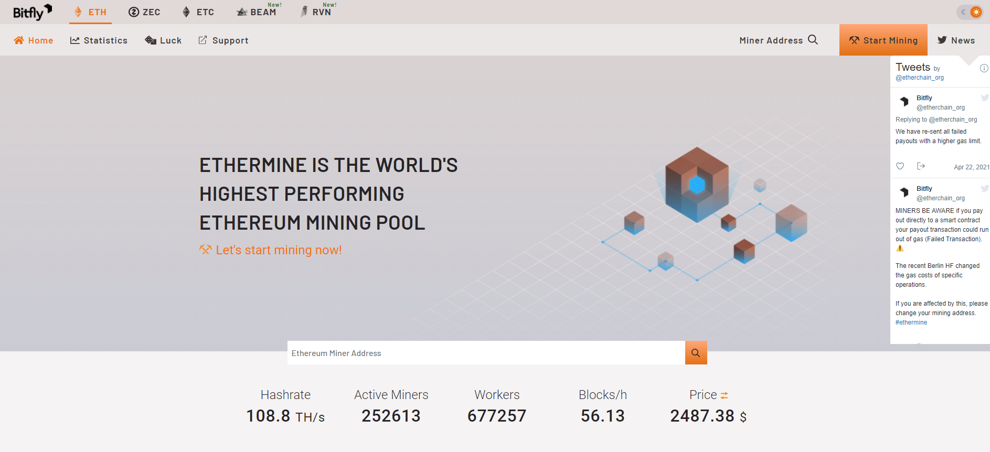The width and height of the screenshot is (990, 452).
Task: Open the Support link
Action: pyautogui.click(x=223, y=40)
